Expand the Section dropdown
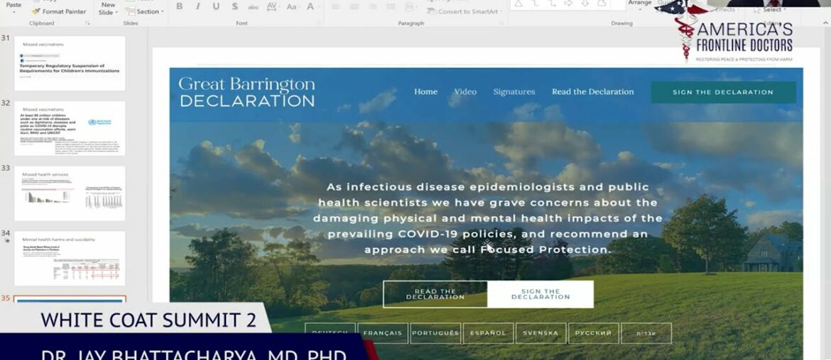The image size is (831, 360). point(146,11)
